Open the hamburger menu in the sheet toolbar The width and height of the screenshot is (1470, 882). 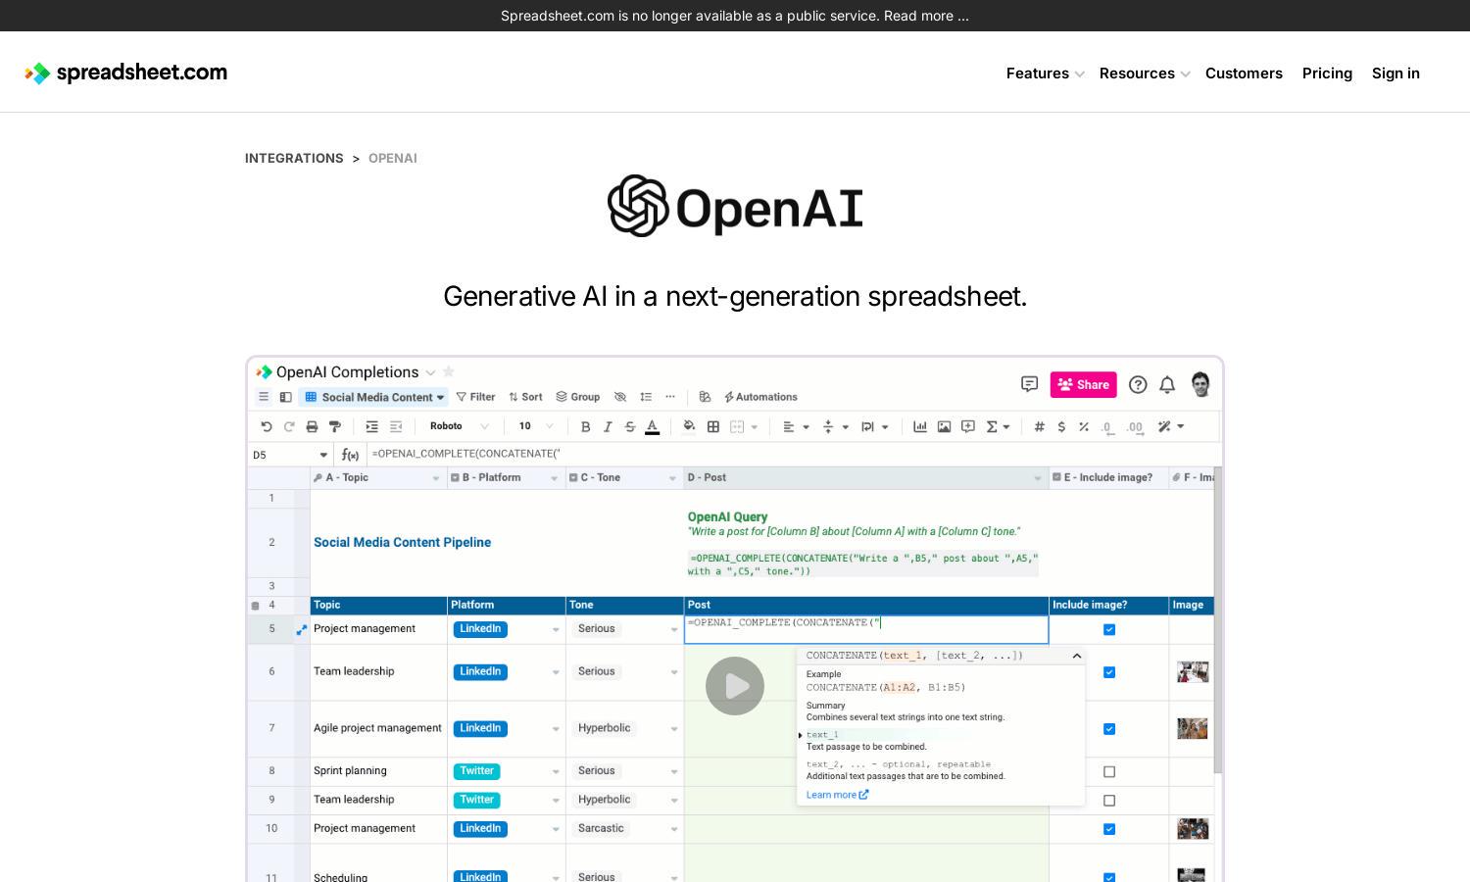(263, 397)
